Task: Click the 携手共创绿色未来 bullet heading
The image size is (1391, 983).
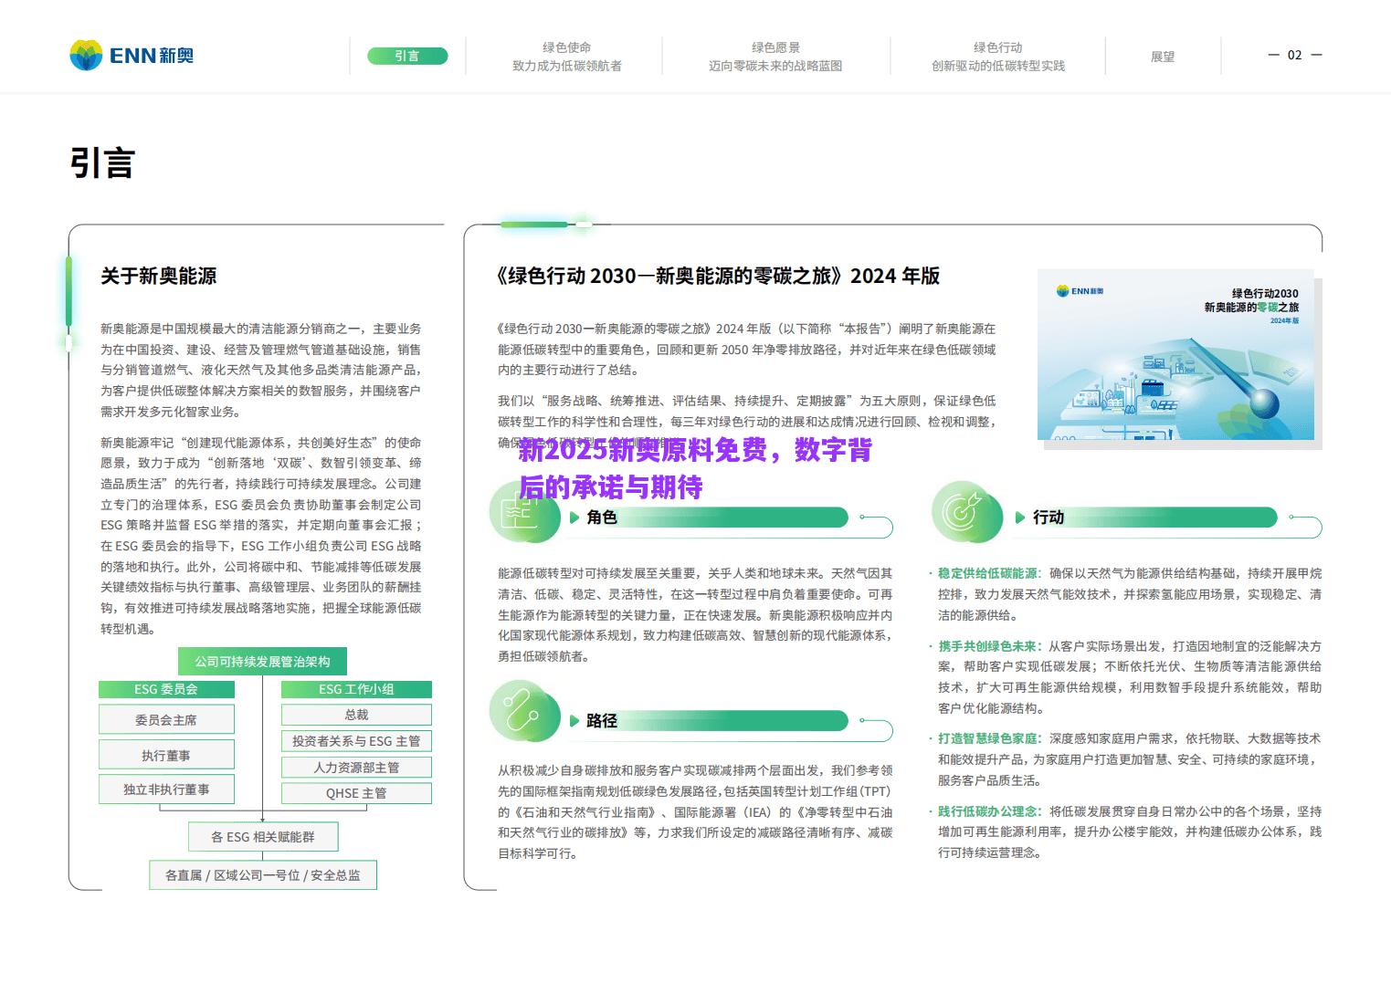Action: (x=988, y=646)
